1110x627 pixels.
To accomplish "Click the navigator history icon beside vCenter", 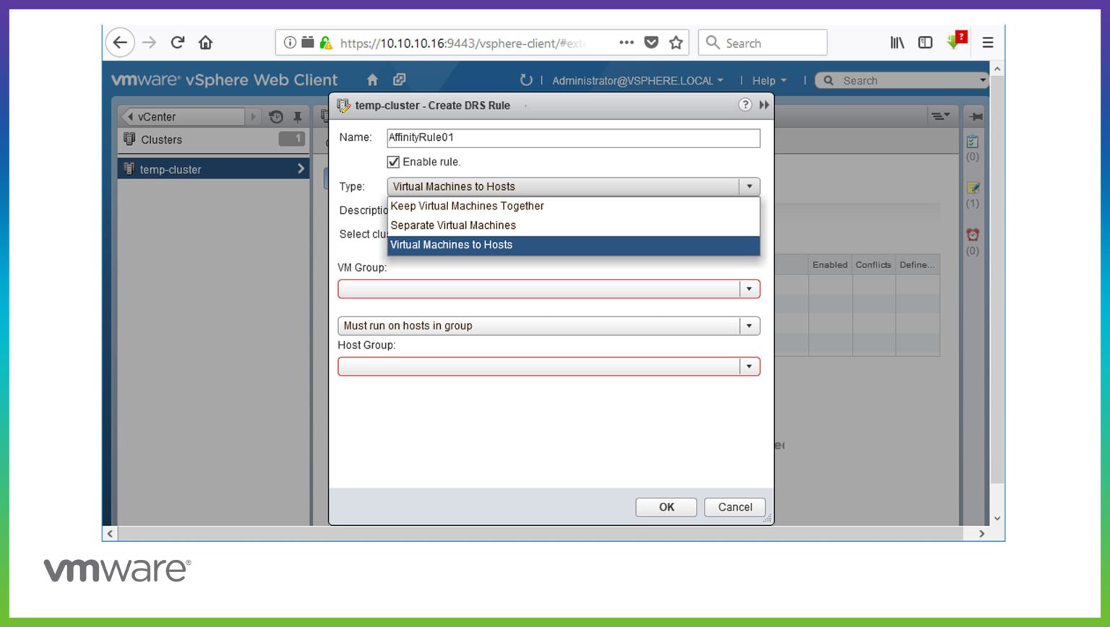I will (275, 116).
